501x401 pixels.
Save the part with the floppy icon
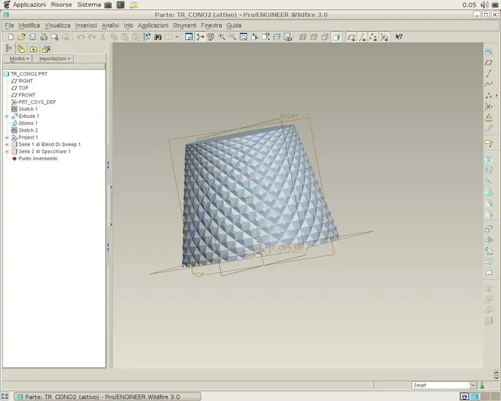pos(33,37)
